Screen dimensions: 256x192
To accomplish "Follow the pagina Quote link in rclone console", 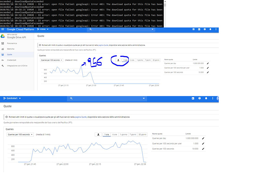I will pos(103,45).
